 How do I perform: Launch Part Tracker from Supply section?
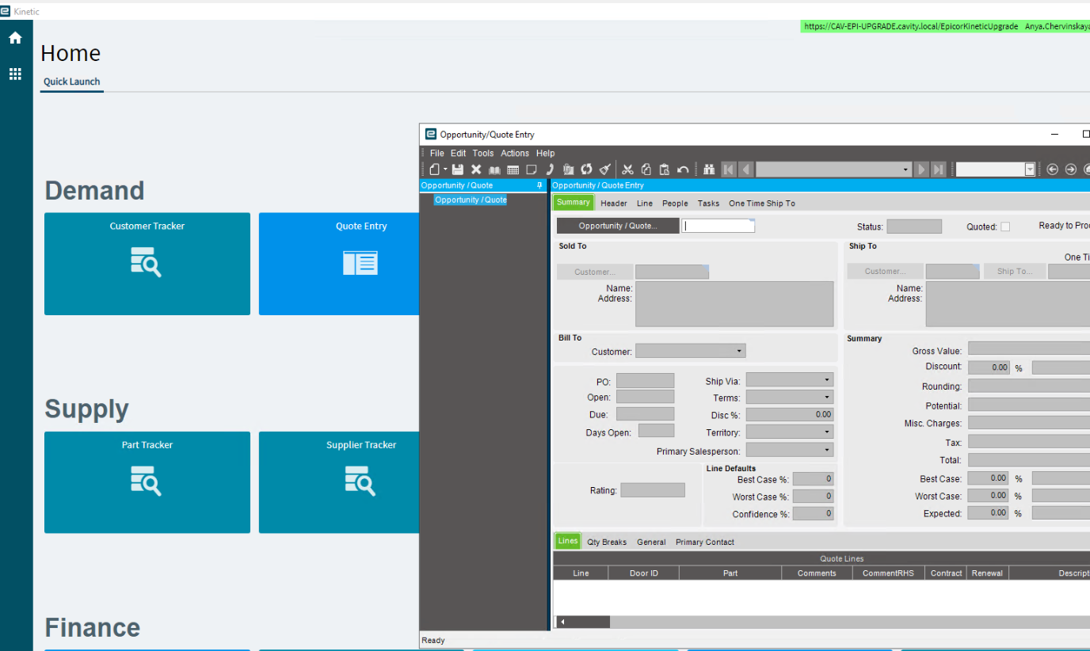pos(147,482)
